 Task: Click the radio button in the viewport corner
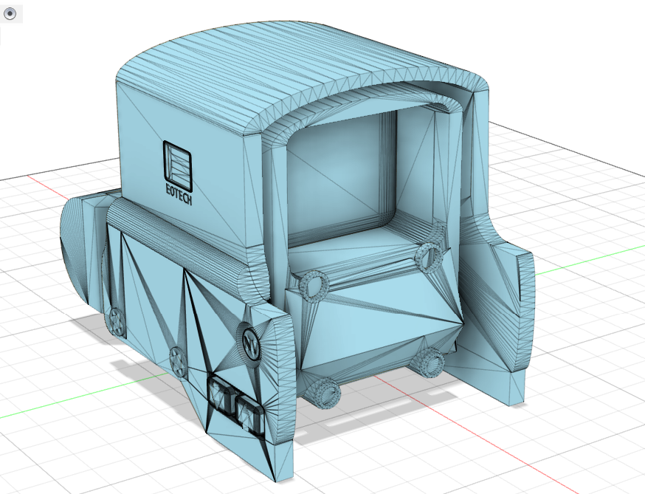click(x=10, y=14)
